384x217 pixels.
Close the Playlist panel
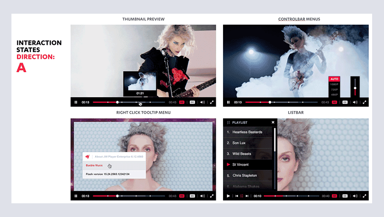pos(273,122)
